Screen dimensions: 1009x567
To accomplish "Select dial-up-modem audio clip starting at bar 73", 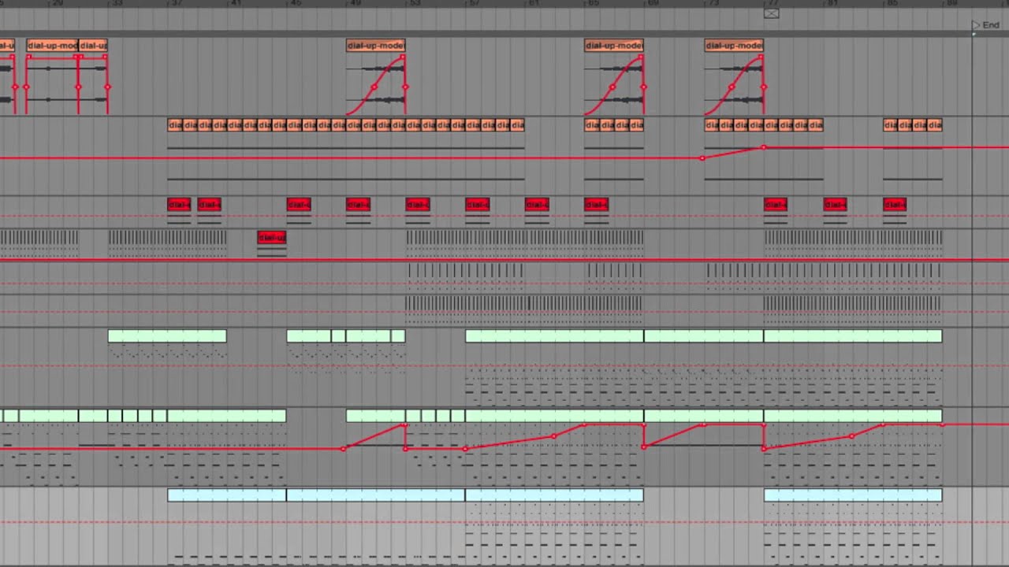I will pos(734,46).
